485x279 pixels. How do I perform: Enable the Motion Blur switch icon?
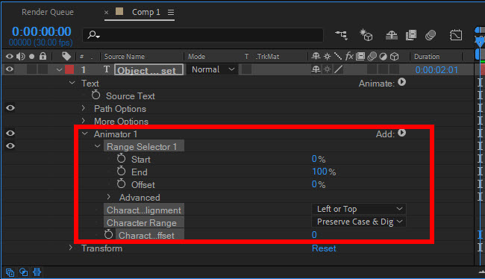(431, 35)
